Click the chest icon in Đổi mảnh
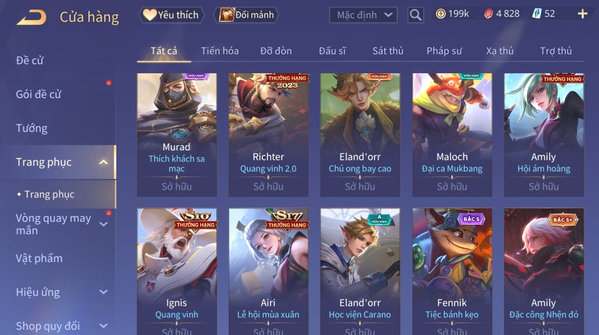Viewport: 599px width, 335px height. (226, 15)
